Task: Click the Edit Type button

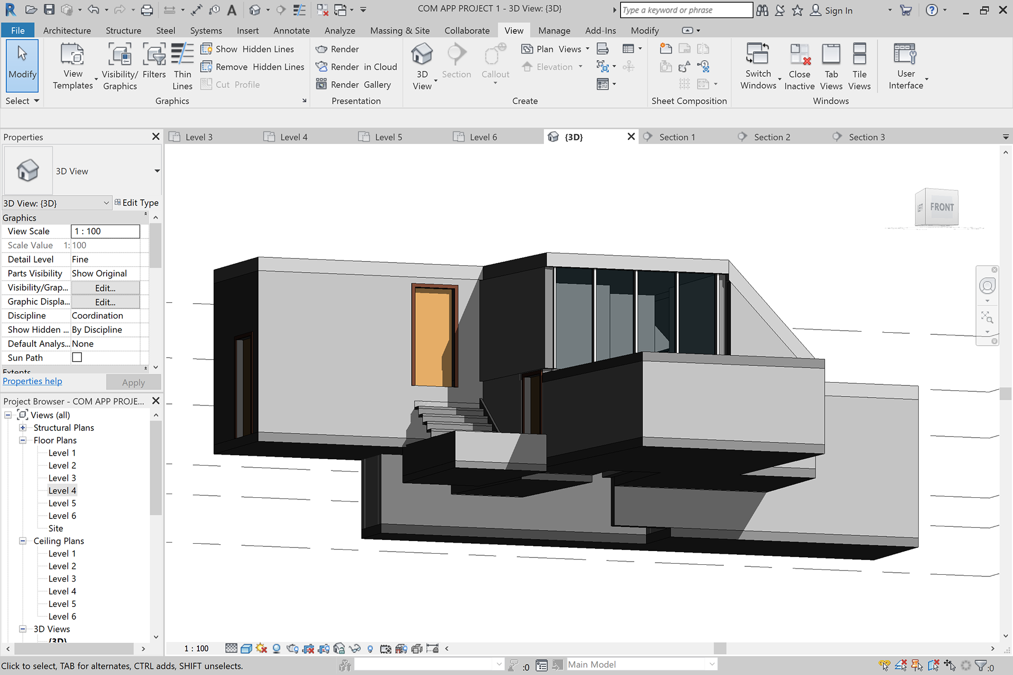Action: [137, 203]
